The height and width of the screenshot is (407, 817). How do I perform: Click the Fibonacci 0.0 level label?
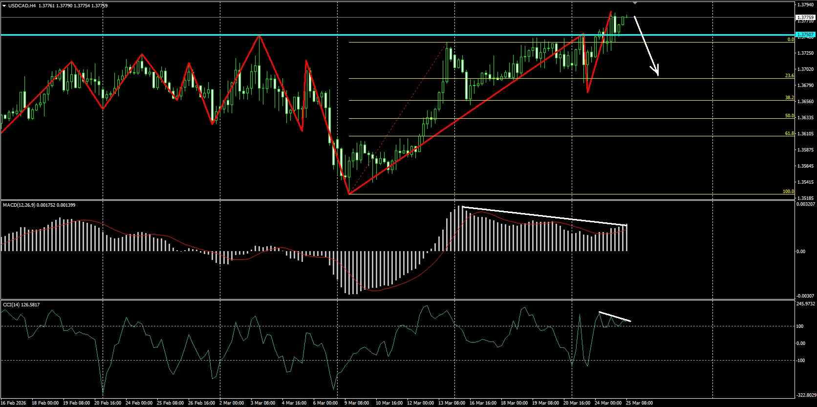point(791,40)
